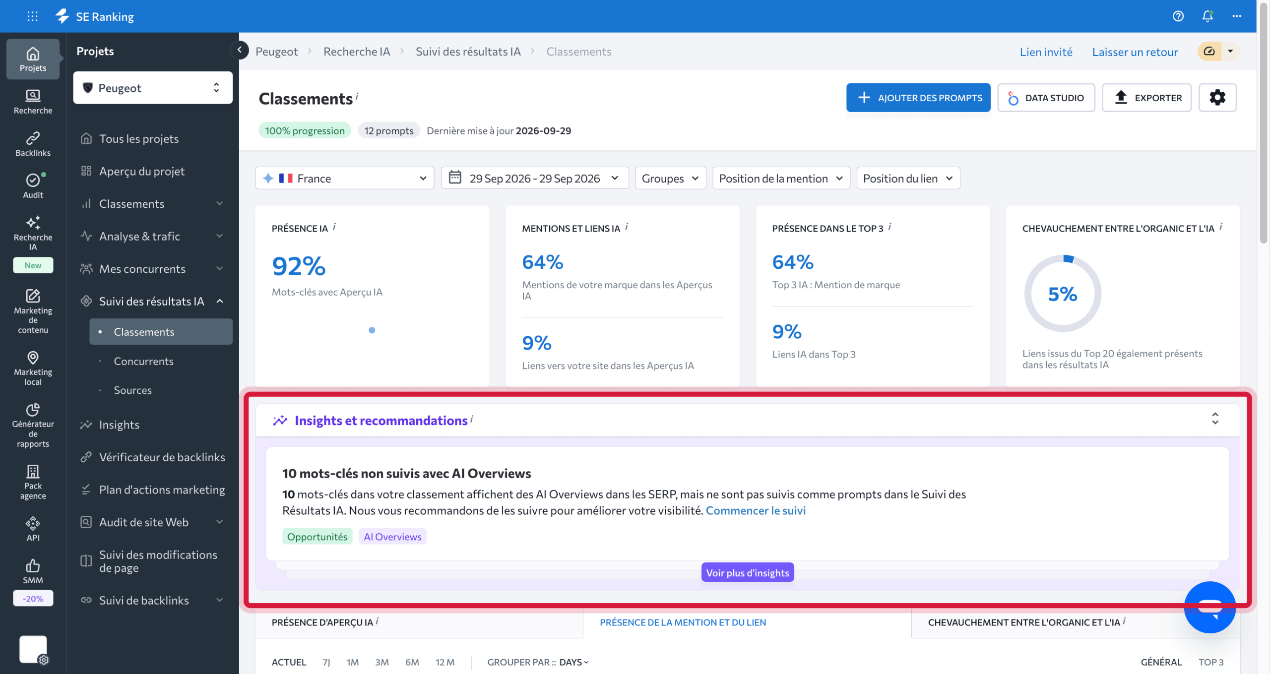Screen dimensions: 1270x674
Task: Open the account avatar at sidebar bottom
Action: click(x=33, y=649)
